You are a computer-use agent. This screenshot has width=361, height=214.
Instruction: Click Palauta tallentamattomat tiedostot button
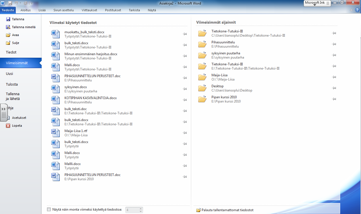pyautogui.click(x=225, y=210)
